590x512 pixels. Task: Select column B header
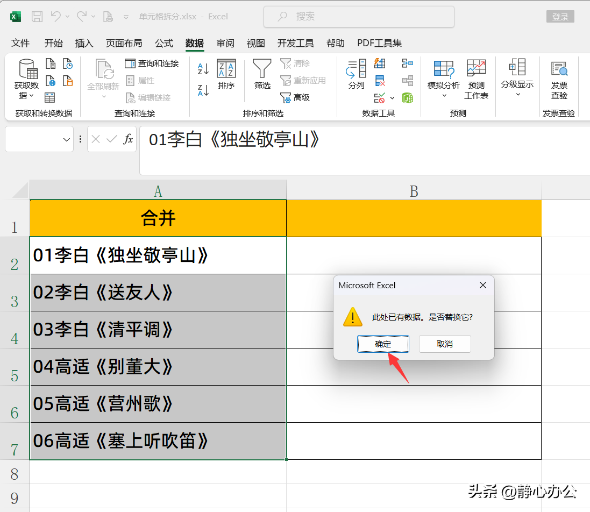click(x=414, y=190)
